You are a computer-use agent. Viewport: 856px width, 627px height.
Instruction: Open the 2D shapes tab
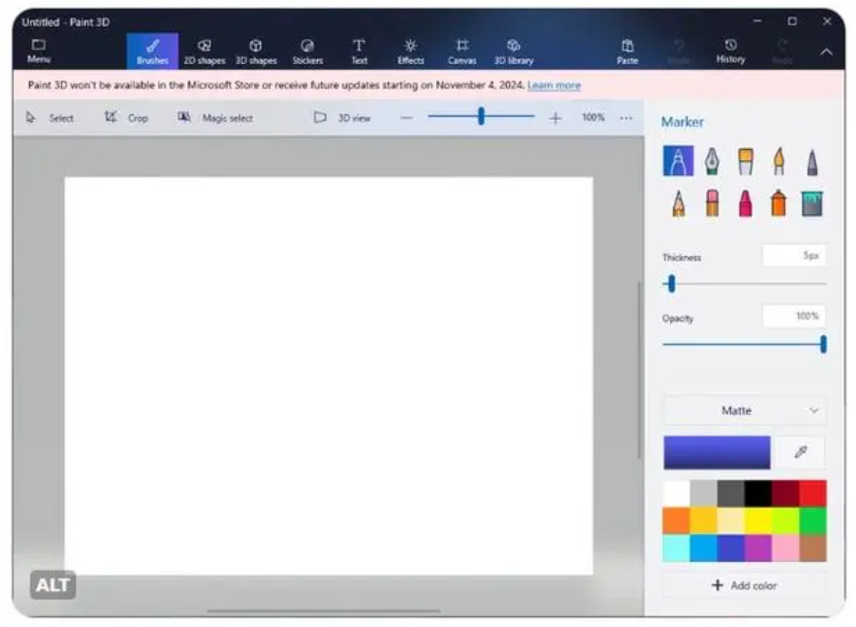tap(205, 51)
